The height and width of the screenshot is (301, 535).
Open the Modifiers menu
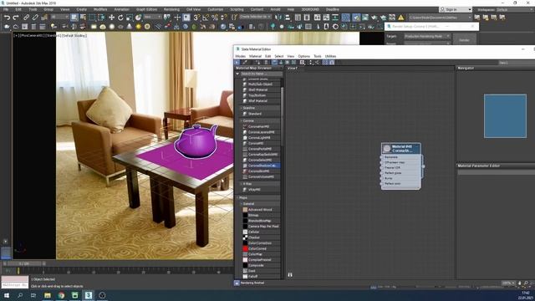[100, 9]
